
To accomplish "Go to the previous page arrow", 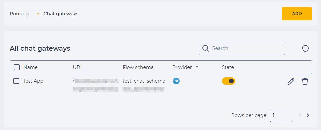I will coord(300,115).
